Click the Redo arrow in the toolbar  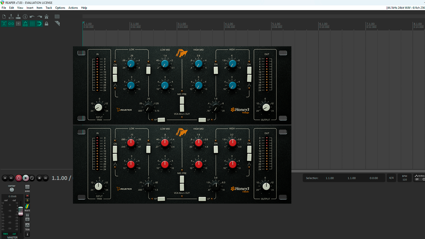coord(40,16)
